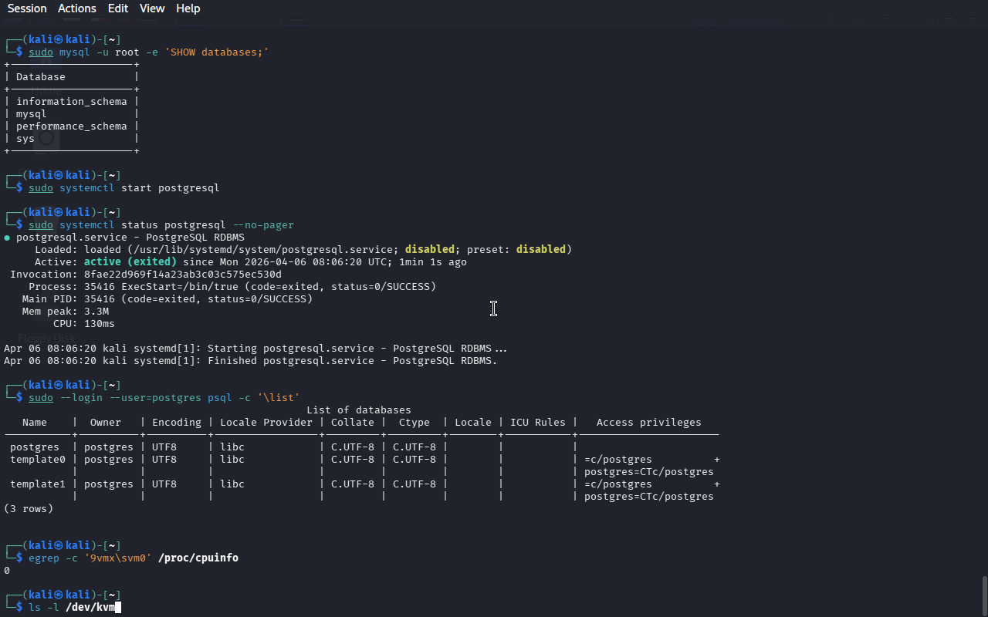Click the block cursor after /dev/kvm
Screen dimensions: 988x617
pyautogui.click(x=118, y=608)
